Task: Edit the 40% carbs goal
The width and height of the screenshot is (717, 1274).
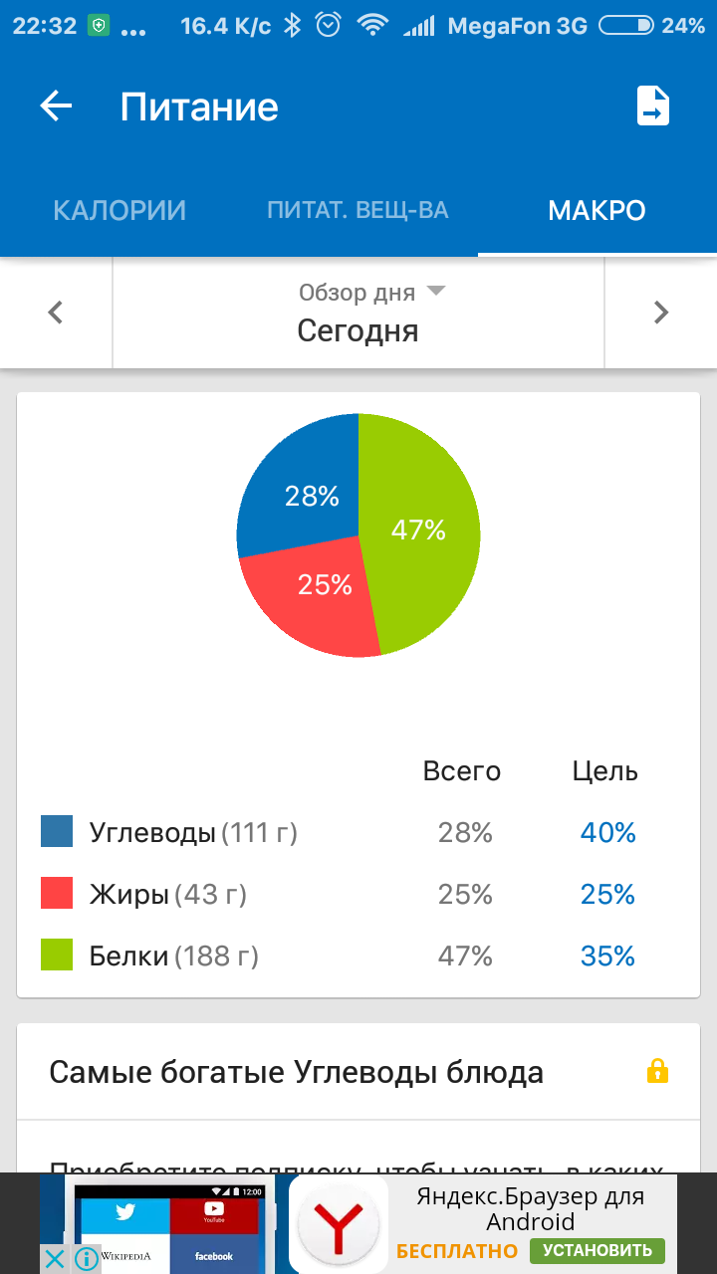Action: tap(607, 833)
